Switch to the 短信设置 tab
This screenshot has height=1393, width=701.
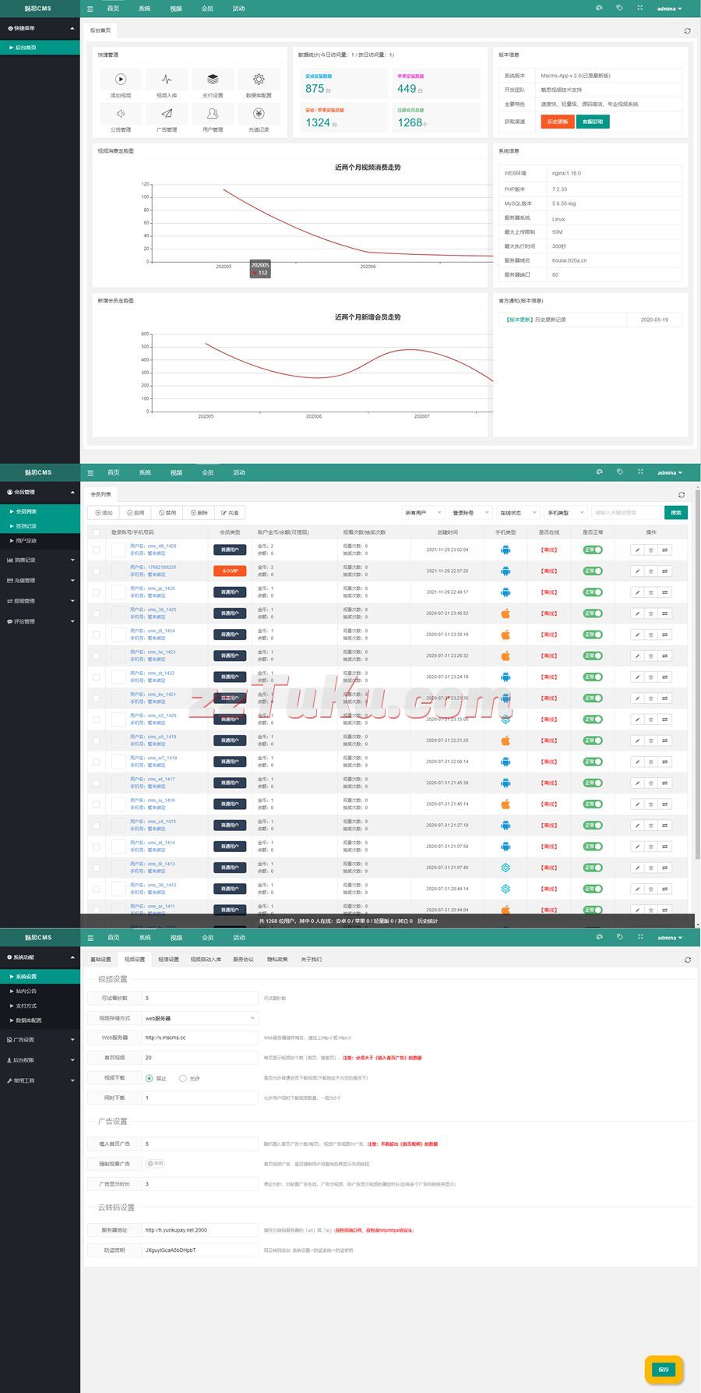pos(168,960)
